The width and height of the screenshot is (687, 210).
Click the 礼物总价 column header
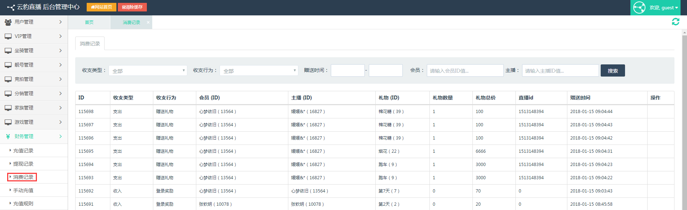click(x=486, y=98)
